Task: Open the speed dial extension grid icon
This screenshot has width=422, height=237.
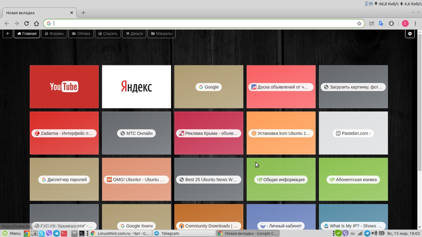Action: tap(372, 23)
